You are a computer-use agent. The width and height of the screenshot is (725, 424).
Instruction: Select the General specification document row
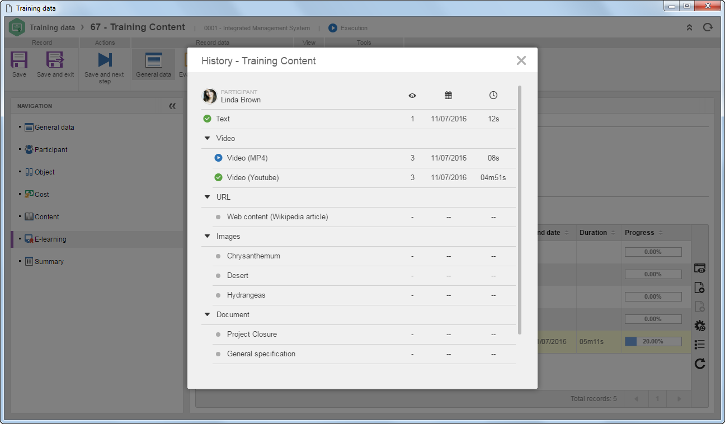(364, 354)
